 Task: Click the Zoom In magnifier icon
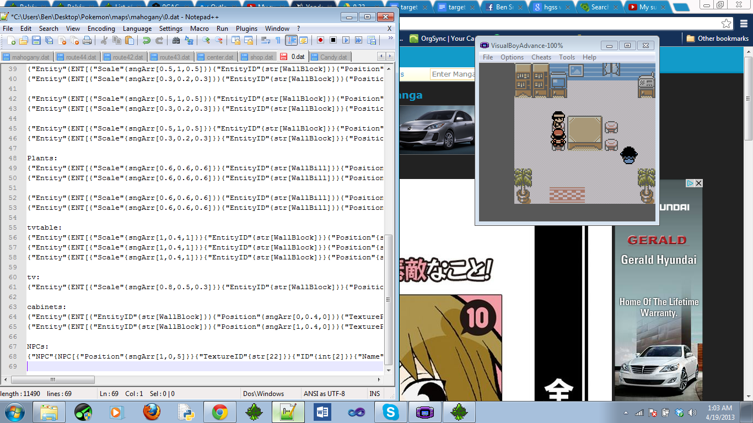(x=206, y=40)
